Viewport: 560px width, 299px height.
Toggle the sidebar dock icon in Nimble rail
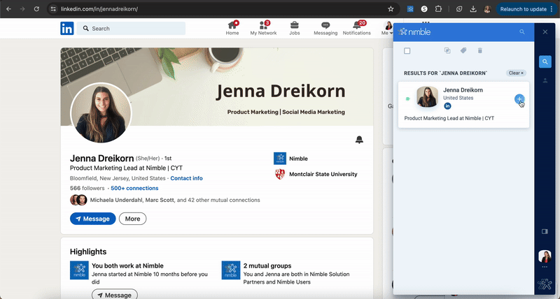pyautogui.click(x=545, y=231)
